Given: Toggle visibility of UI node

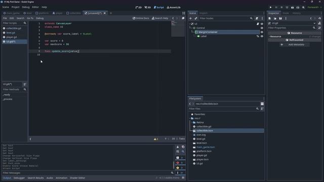Looking at the screenshot, I should pos(262,24).
